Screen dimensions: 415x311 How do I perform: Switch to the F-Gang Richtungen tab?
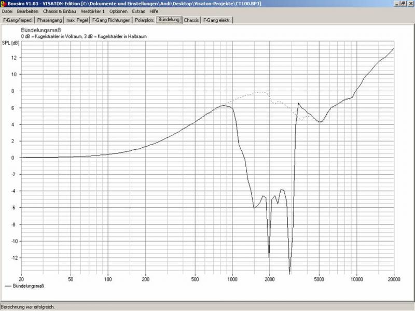click(x=111, y=20)
